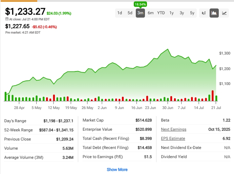Click the Next Dividend Ex-Date label
This screenshot has width=234, height=174.
(x=181, y=148)
